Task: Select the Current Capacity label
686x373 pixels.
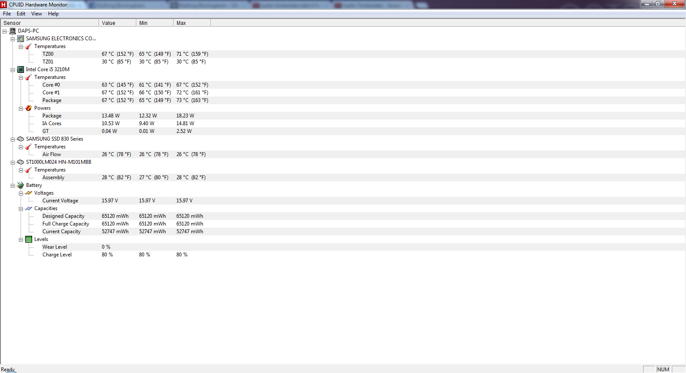Action: click(61, 232)
